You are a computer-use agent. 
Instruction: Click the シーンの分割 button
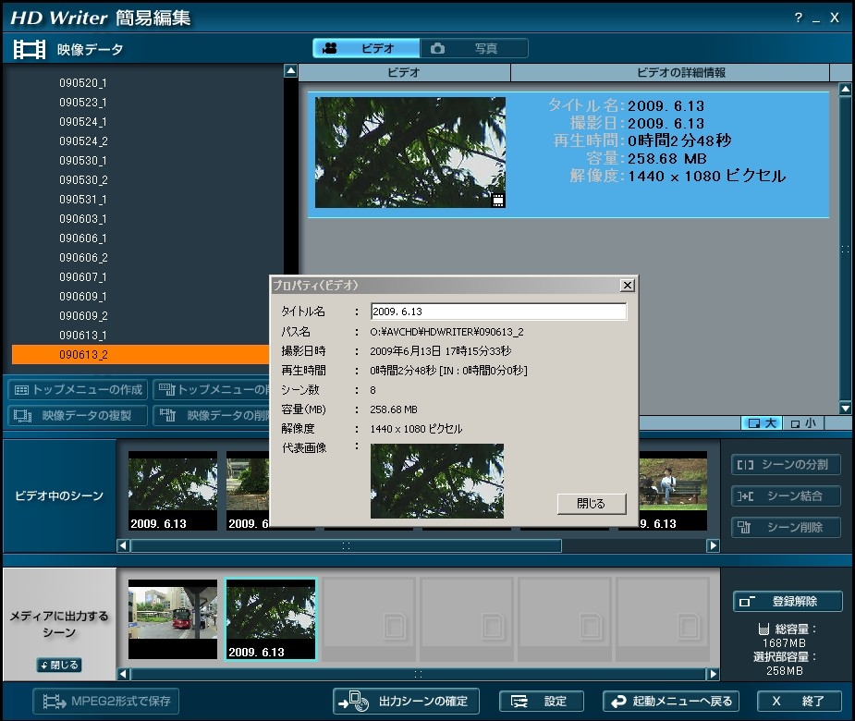[x=786, y=465]
